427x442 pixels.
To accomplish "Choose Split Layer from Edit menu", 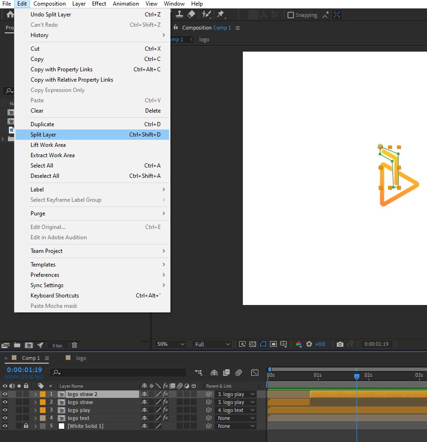I will [x=43, y=135].
